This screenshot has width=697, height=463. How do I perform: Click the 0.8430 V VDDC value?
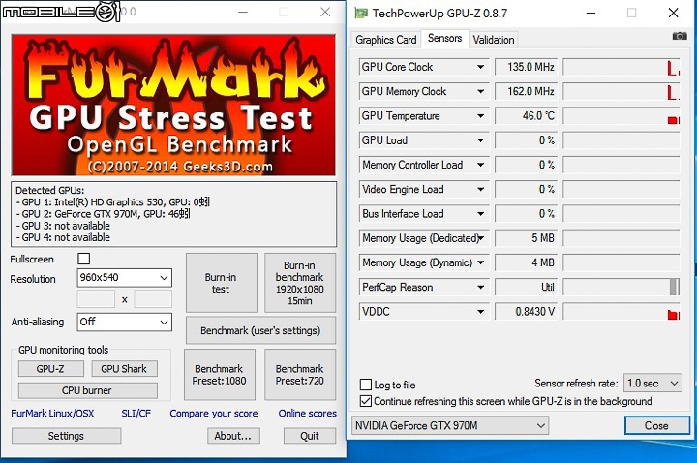(x=525, y=312)
